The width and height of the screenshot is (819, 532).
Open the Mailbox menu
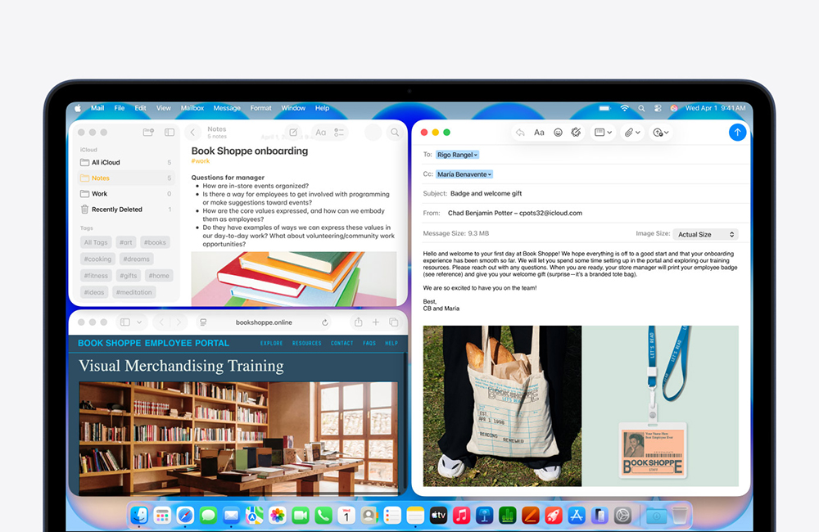pyautogui.click(x=192, y=108)
